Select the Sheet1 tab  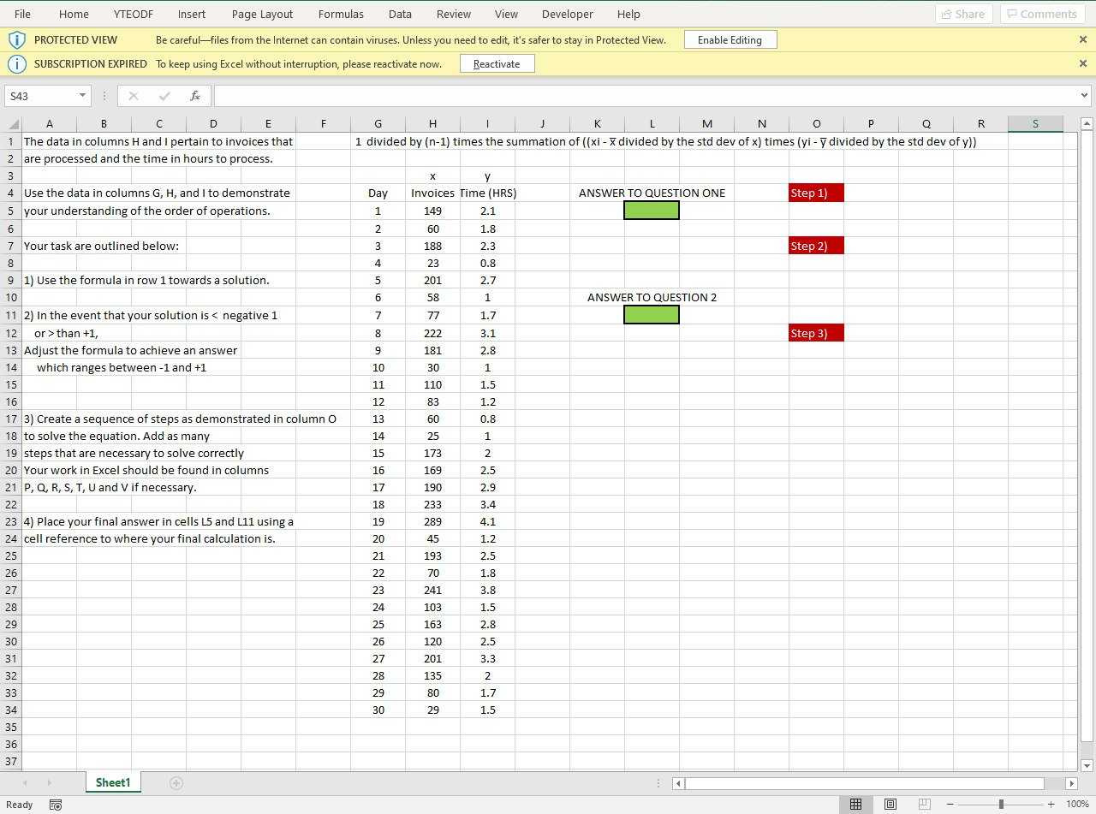112,782
